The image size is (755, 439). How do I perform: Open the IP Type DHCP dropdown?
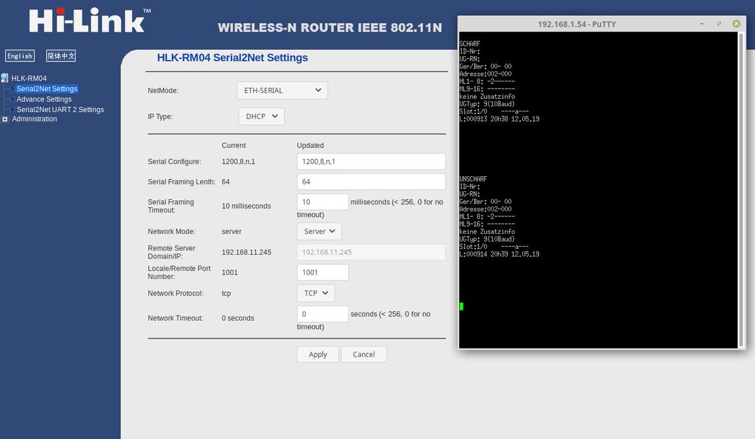262,116
